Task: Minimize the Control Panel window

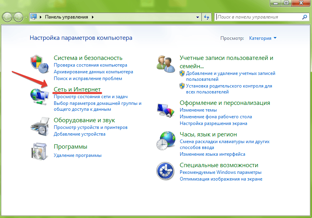Action: point(276,3)
